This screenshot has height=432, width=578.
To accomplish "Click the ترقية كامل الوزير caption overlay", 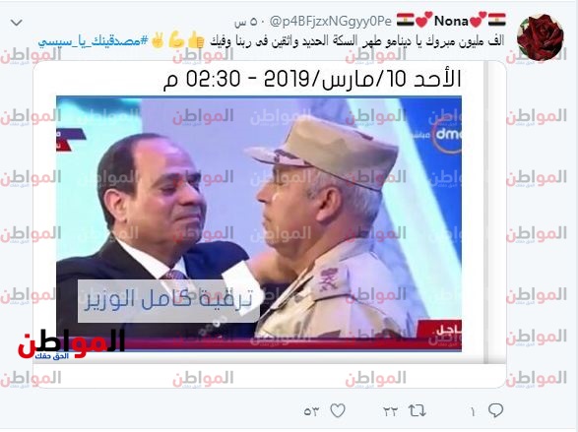I will [168, 300].
